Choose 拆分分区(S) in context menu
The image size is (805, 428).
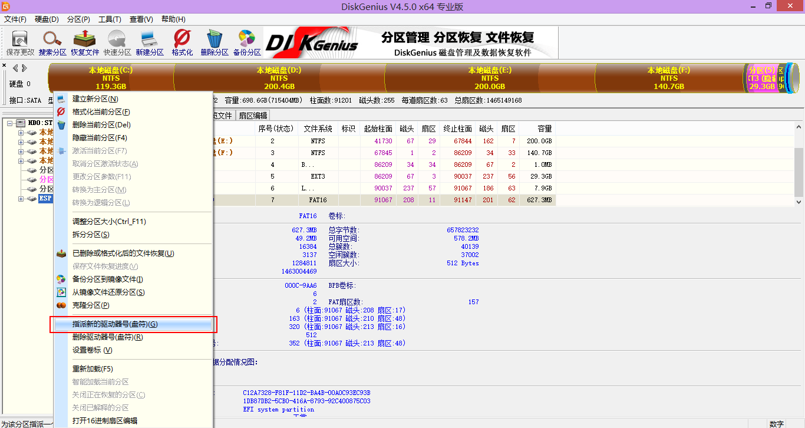(133, 235)
